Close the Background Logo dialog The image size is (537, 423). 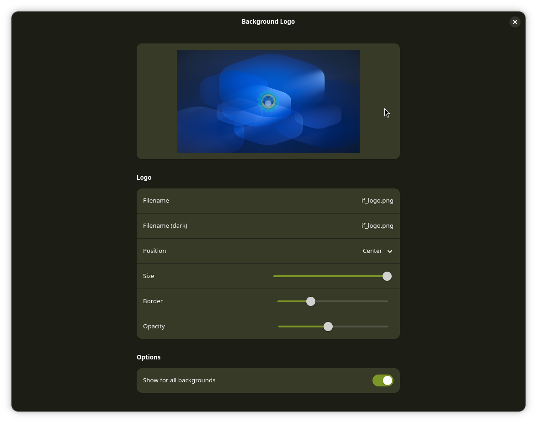coord(515,22)
